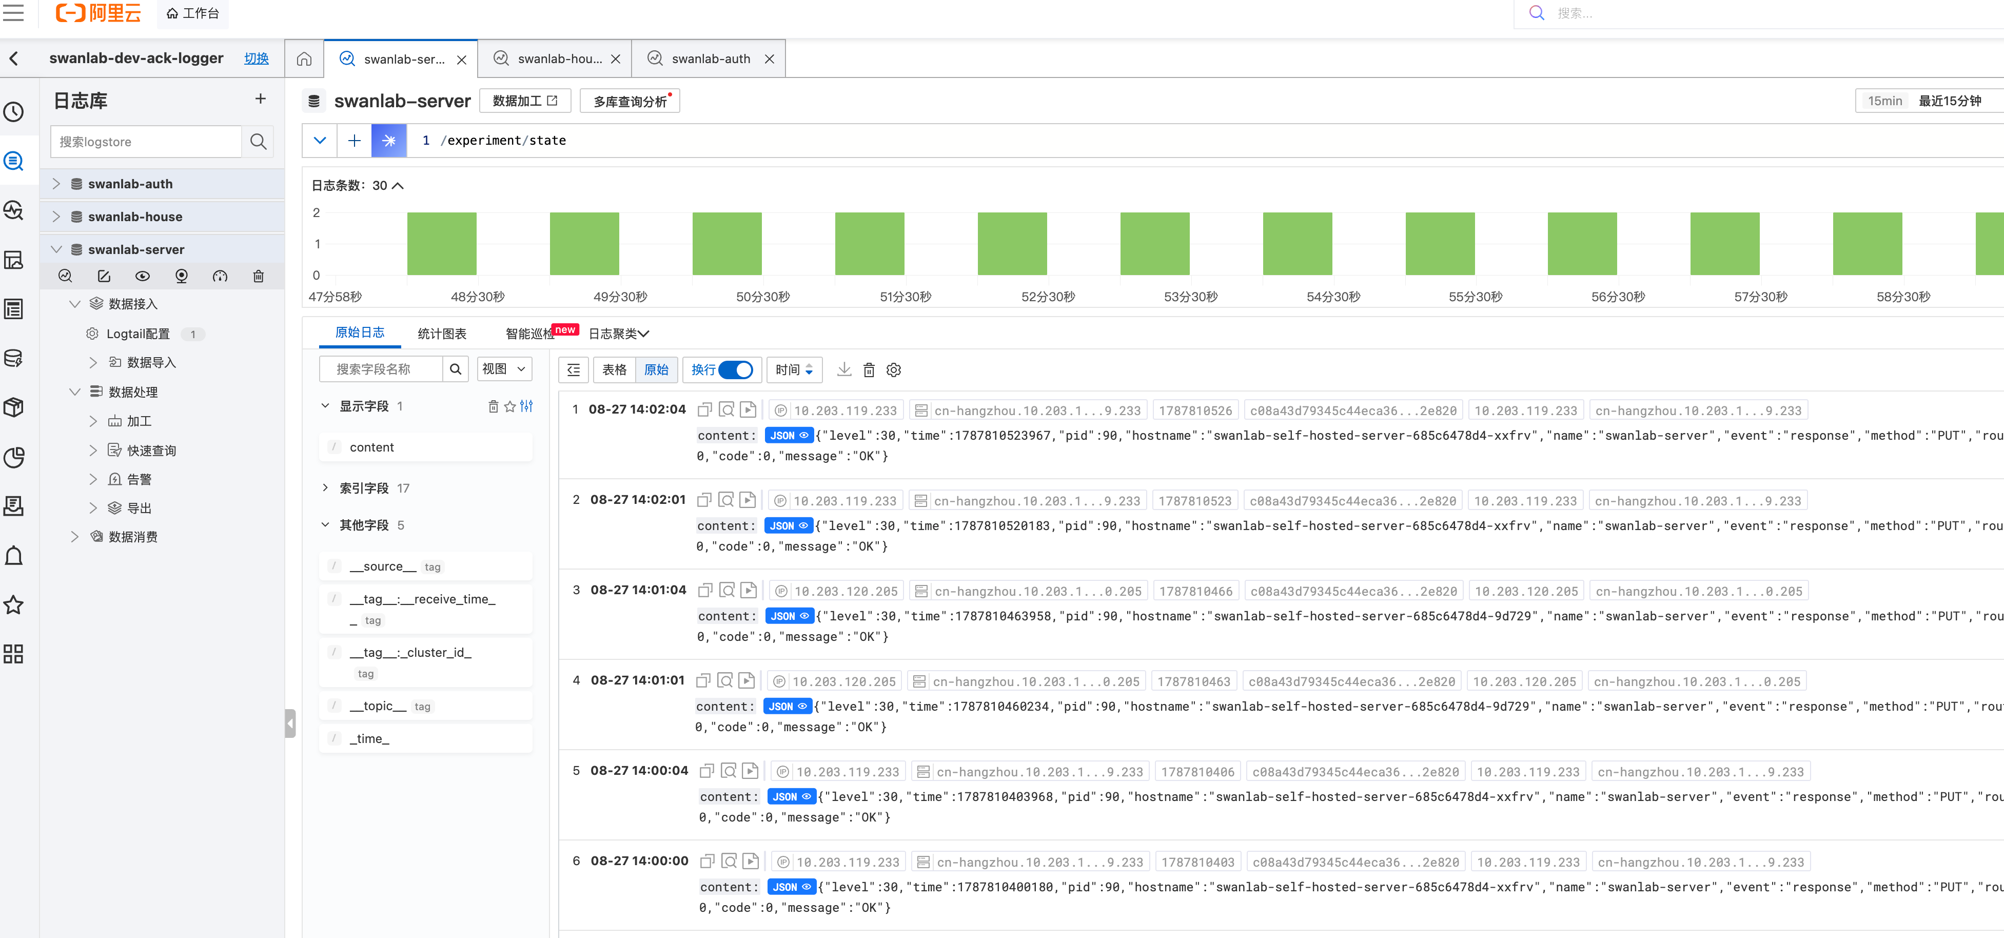Click the 工作台 workbench button

tap(193, 13)
